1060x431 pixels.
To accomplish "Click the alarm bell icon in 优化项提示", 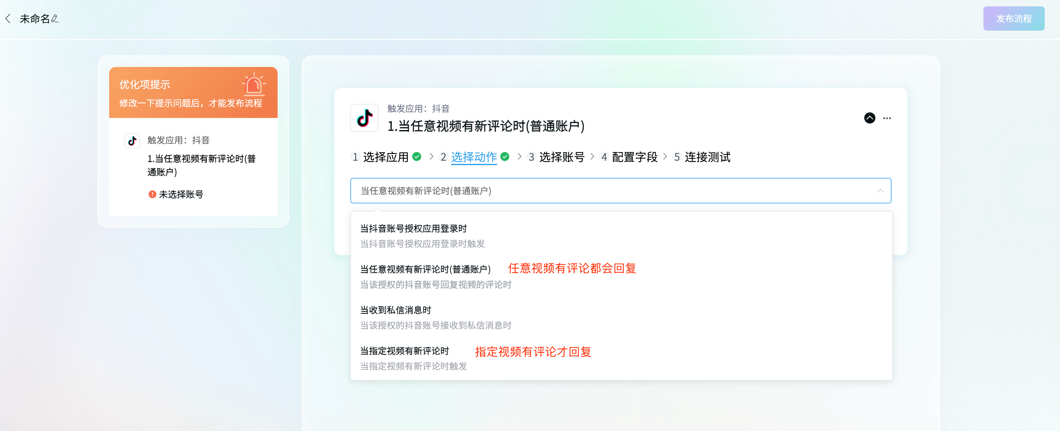I will pos(254,84).
